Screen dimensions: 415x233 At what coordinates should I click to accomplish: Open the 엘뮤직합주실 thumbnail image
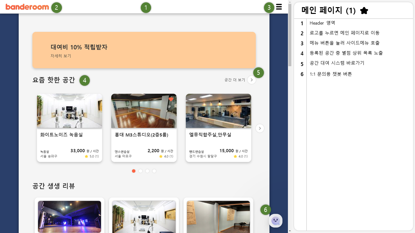pyautogui.click(x=218, y=111)
